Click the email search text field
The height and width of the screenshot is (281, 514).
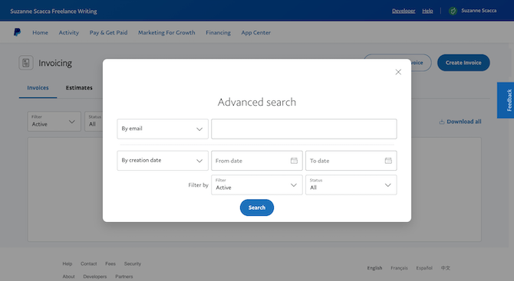coord(304,129)
